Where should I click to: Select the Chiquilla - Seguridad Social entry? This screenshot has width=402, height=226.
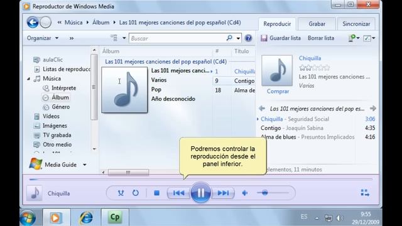tap(318, 119)
